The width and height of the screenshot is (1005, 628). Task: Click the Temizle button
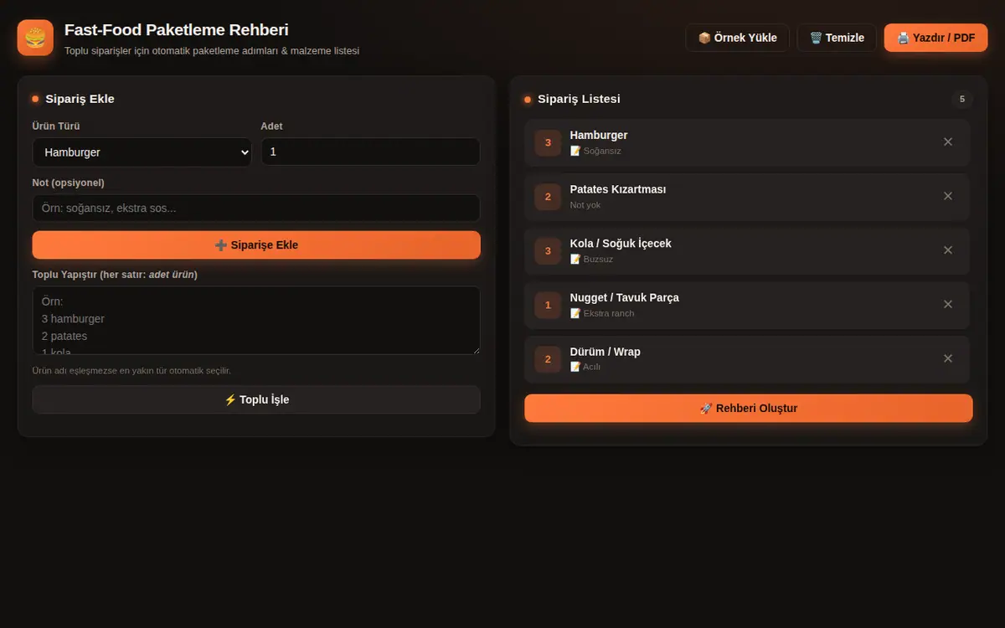pos(837,38)
